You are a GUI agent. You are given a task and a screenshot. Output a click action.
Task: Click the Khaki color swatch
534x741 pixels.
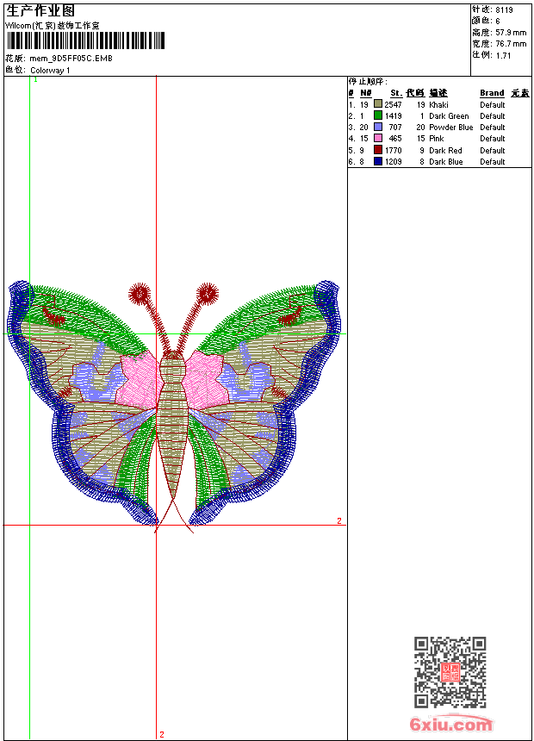pos(378,104)
